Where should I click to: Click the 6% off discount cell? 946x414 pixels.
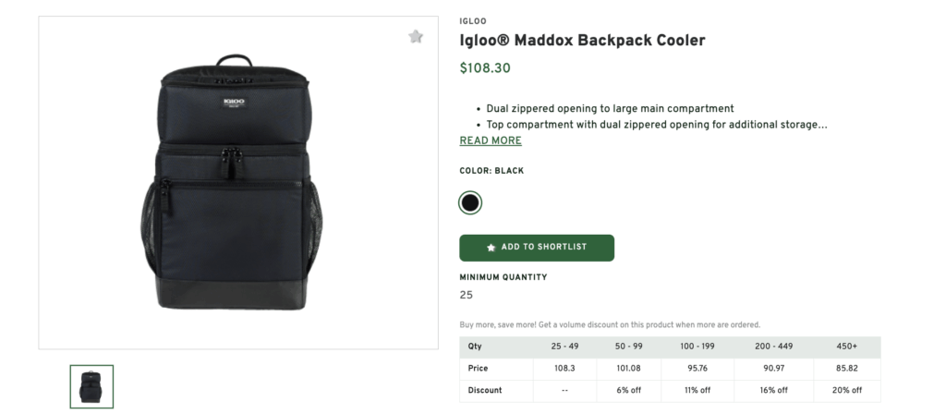pos(628,391)
